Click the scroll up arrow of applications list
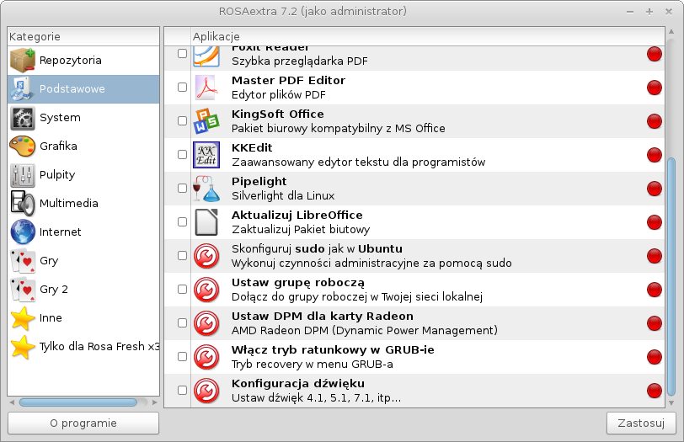 [x=671, y=32]
